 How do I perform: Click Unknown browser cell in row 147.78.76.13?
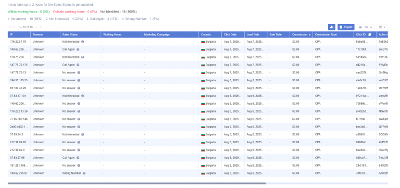coord(38,72)
